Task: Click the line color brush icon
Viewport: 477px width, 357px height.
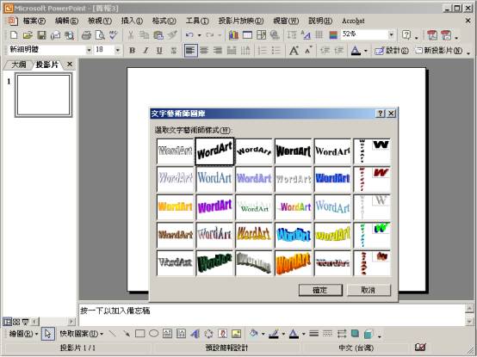Action: [x=274, y=334]
